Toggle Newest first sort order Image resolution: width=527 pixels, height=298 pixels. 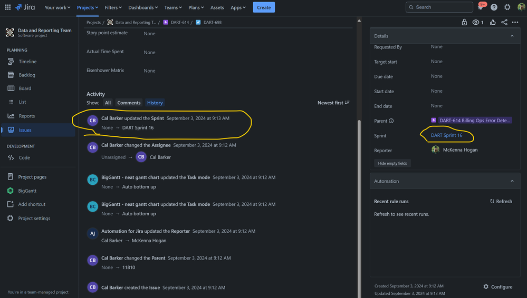pos(333,103)
